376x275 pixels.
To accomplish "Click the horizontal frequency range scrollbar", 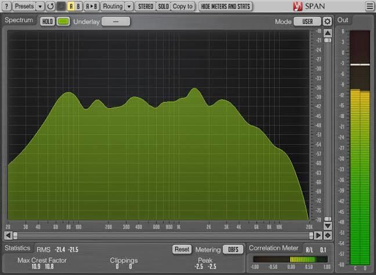I will pos(163,235).
